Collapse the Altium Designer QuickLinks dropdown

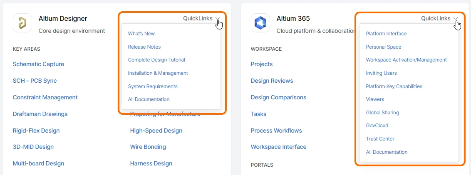tap(202, 19)
